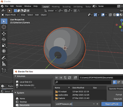
Task: Open the viewport View menu
Action: 23,15
